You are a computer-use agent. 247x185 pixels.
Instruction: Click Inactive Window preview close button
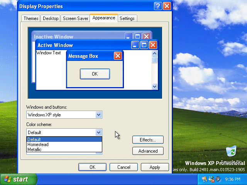146,36
